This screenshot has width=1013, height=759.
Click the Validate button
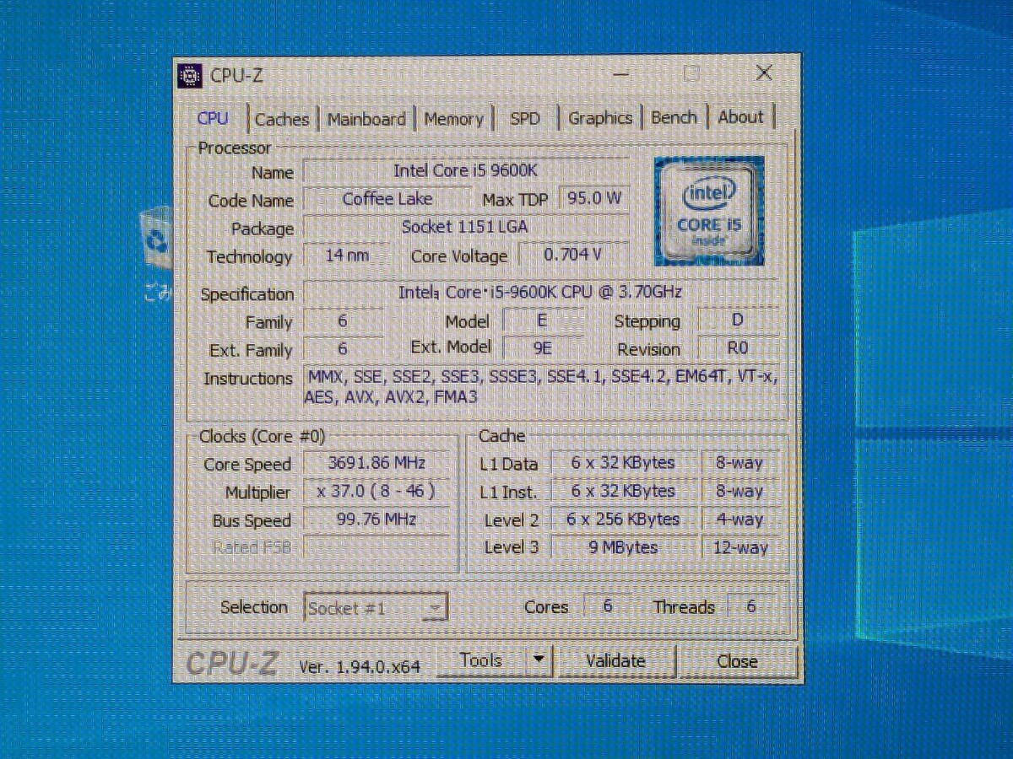click(617, 660)
